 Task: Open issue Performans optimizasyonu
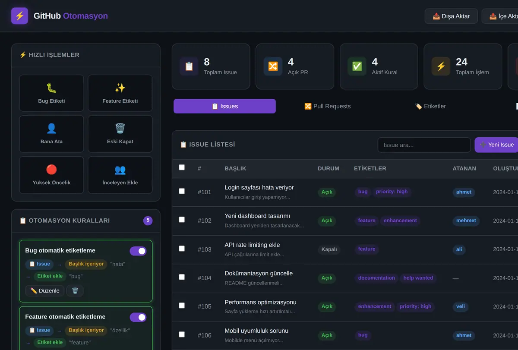tap(260, 302)
